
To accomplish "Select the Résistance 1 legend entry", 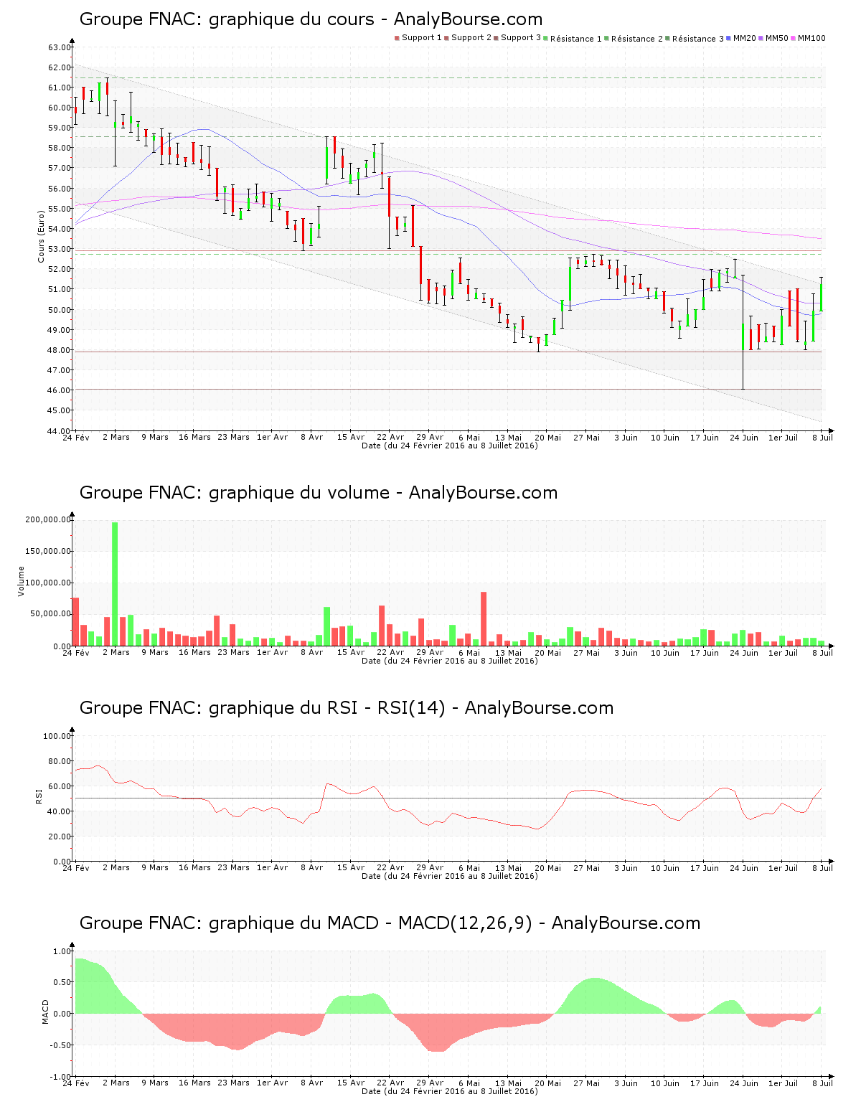I will pyautogui.click(x=573, y=38).
